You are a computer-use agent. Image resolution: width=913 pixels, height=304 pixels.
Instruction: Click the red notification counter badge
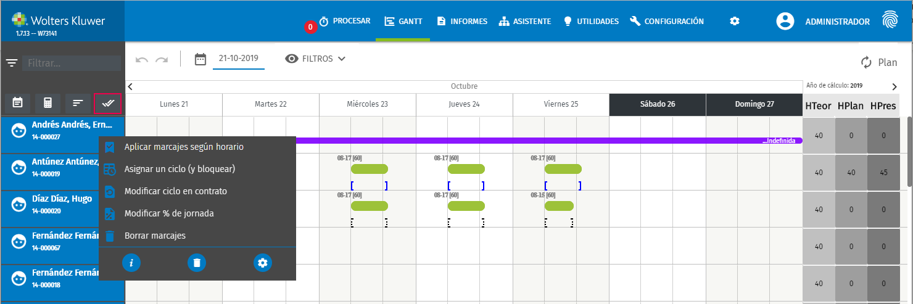tap(310, 27)
